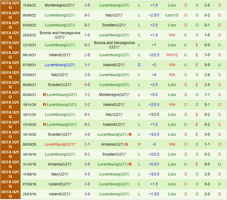Click the date 19/11/20
The height and width of the screenshot is (200, 227).
pyautogui.click(x=30, y=105)
